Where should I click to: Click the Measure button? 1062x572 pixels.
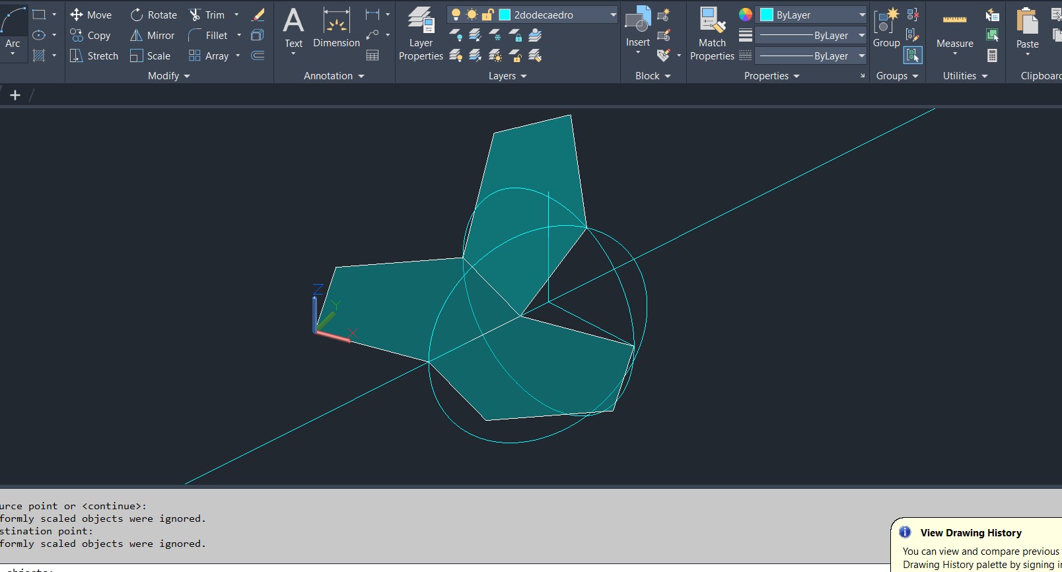point(954,30)
